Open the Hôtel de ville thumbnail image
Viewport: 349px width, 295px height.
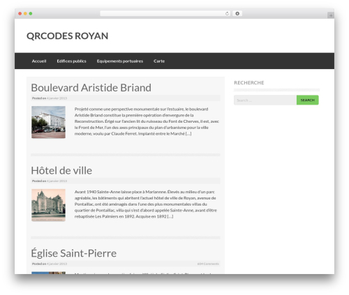point(48,205)
